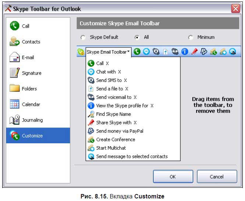
Task: Pick Send money via PayPal entry
Action: click(119, 131)
